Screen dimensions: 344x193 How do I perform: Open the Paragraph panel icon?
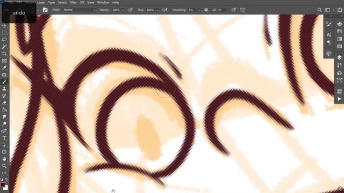coord(328,42)
